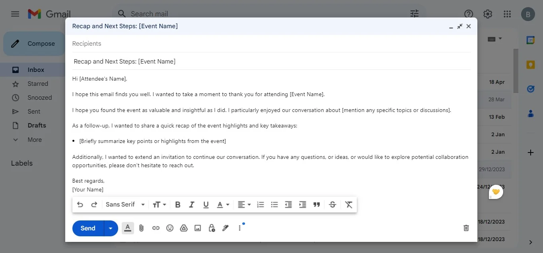Open the text color picker

tap(222, 204)
